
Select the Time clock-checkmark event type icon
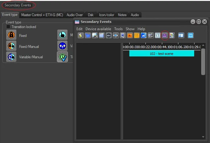62,57
